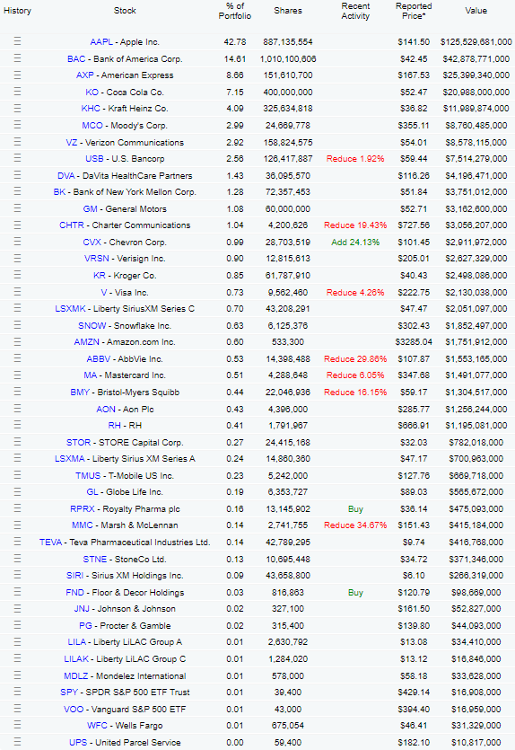Screen dimensions: 515x750
Task: Sort by the % of Portfolio header
Action: pyautogui.click(x=235, y=11)
